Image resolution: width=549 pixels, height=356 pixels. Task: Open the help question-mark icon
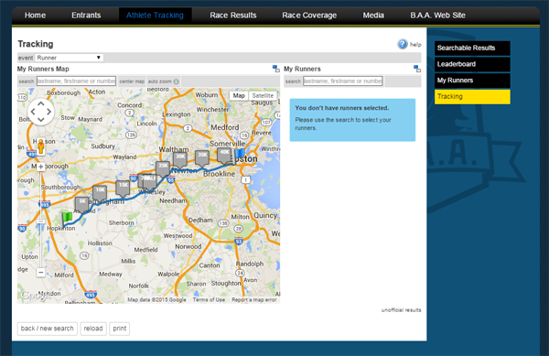point(403,44)
